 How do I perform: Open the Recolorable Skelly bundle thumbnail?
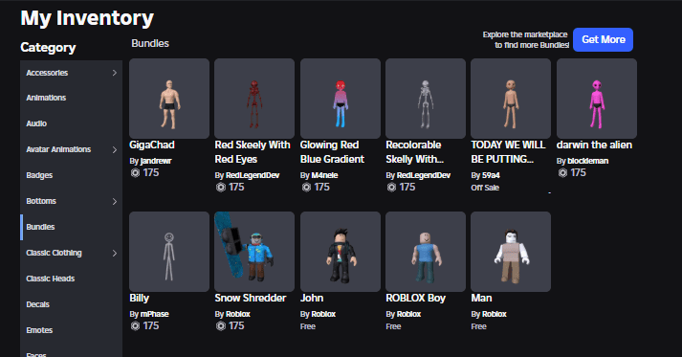click(426, 99)
